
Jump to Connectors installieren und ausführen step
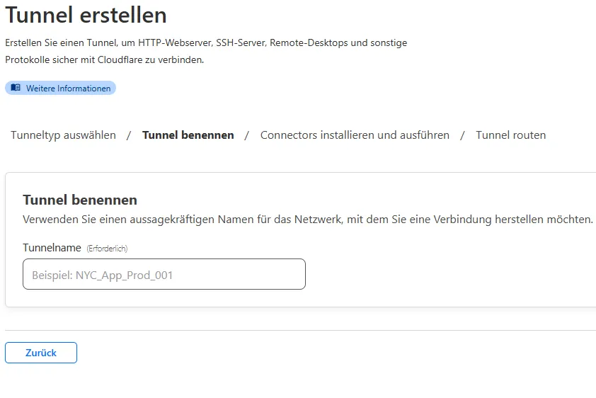click(355, 135)
